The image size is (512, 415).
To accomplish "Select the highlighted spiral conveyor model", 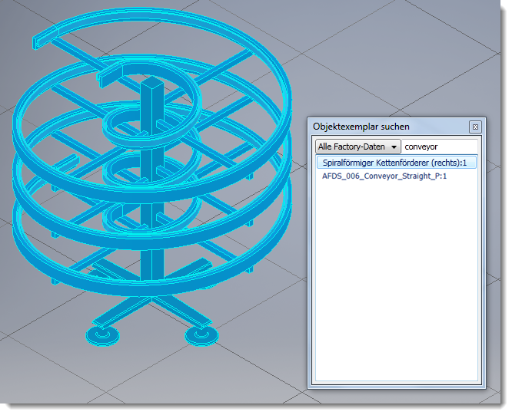I will pyautogui.click(x=152, y=177).
